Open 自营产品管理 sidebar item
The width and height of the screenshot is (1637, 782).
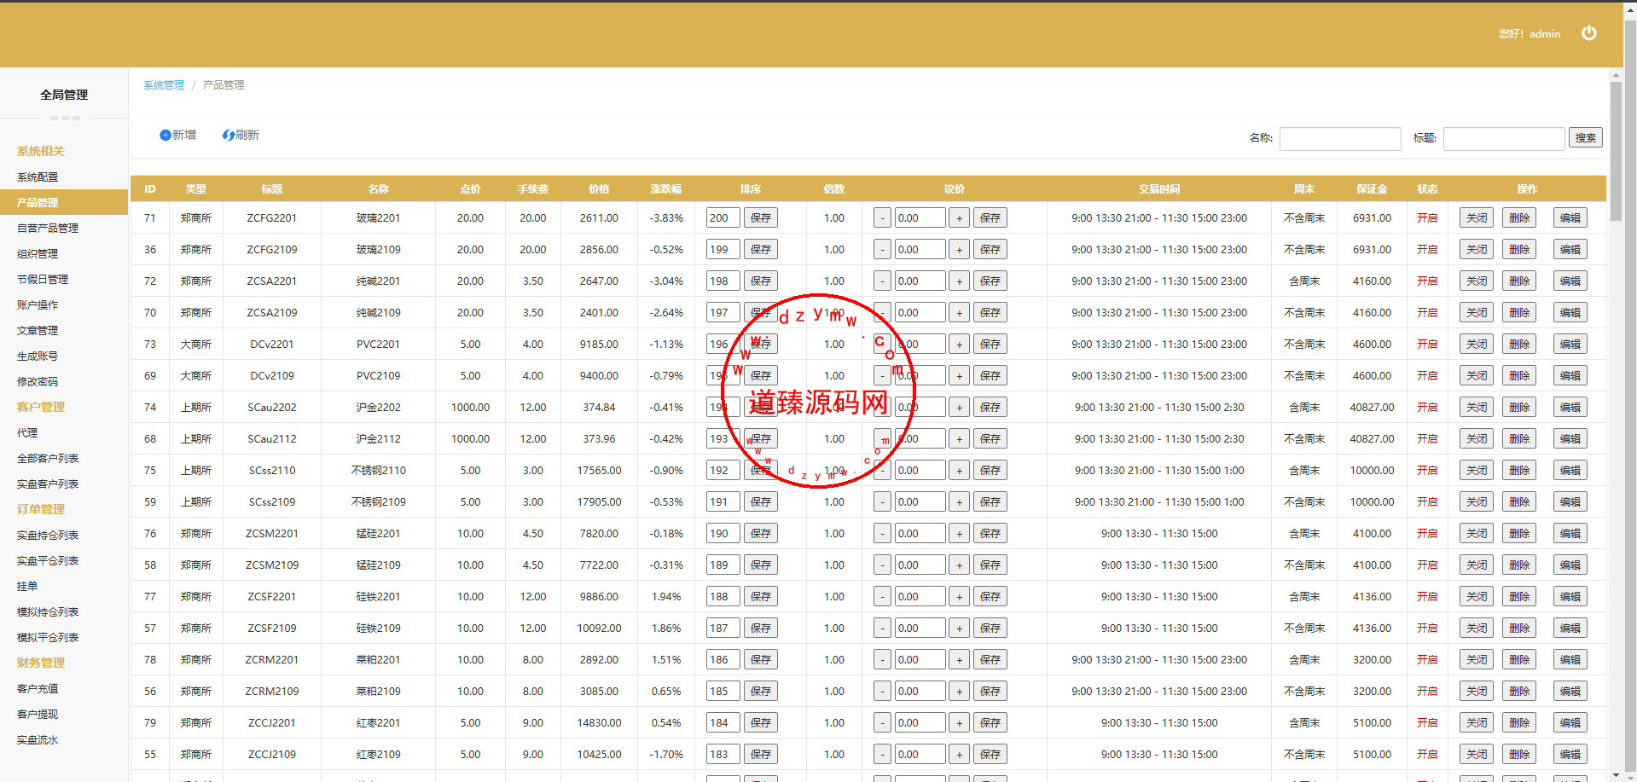48,229
